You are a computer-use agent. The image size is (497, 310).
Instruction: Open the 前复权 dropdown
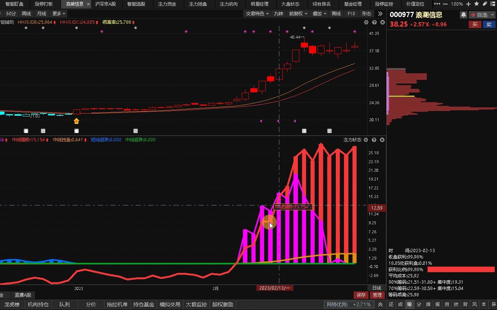click(298, 14)
